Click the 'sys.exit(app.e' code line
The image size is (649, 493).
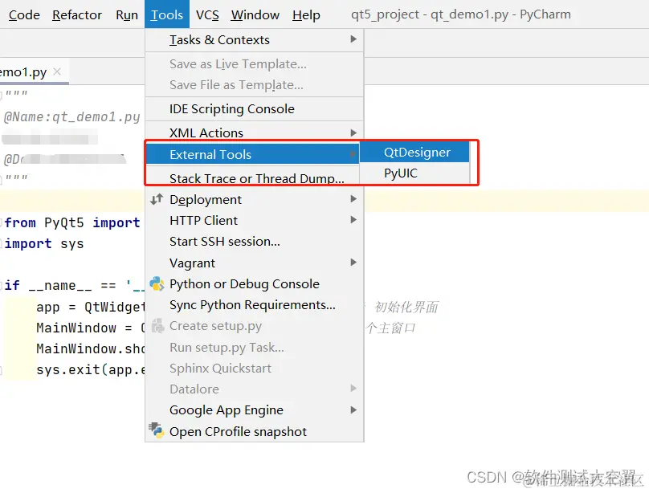pyautogui.click(x=90, y=369)
